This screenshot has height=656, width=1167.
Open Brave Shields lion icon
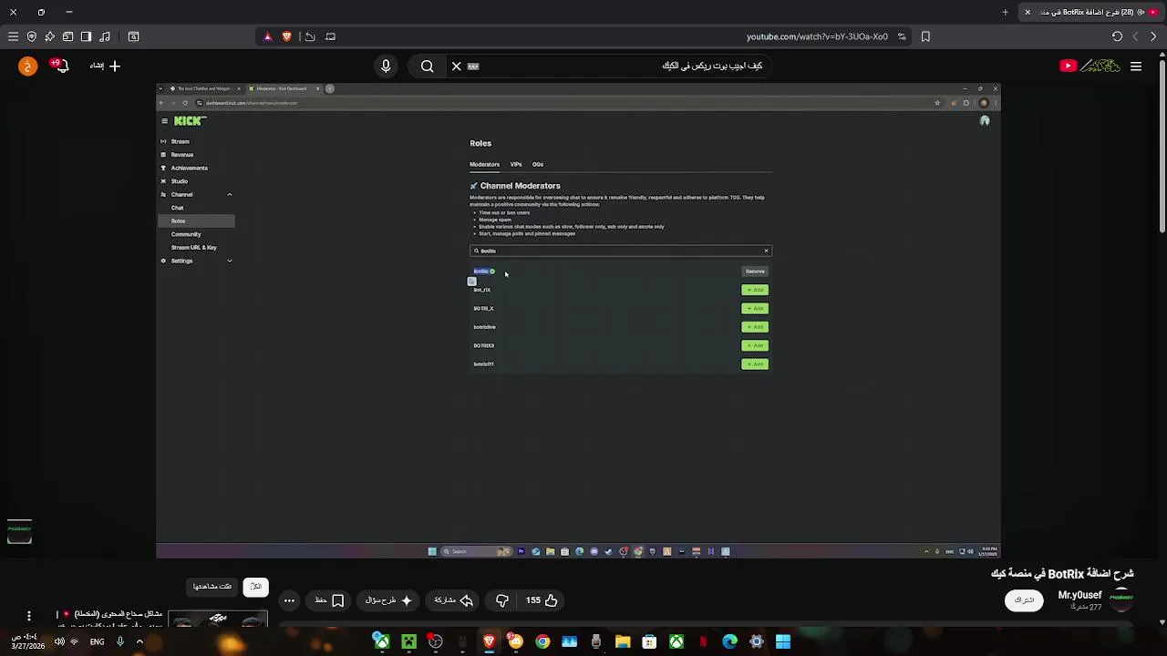click(x=286, y=36)
